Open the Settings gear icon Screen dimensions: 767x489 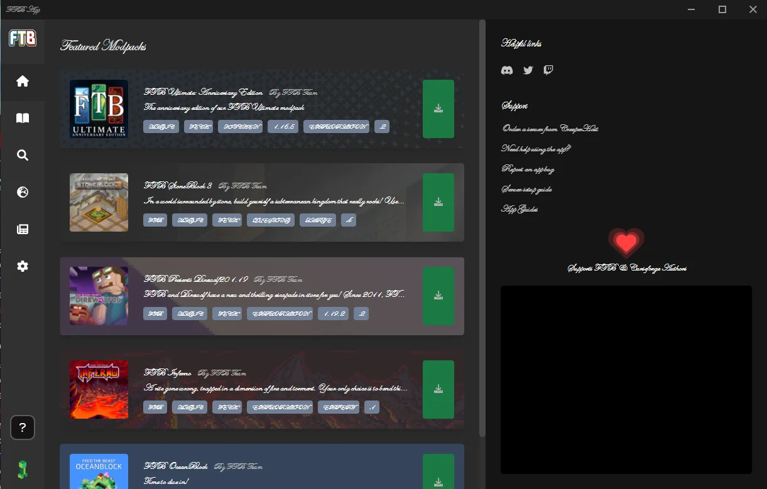point(23,266)
